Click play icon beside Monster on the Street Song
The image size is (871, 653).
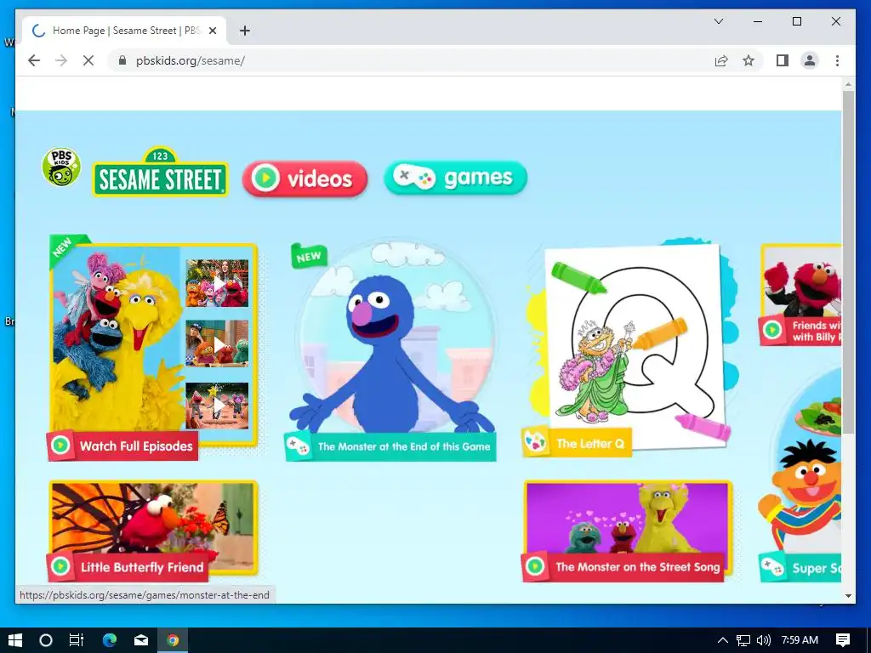535,566
